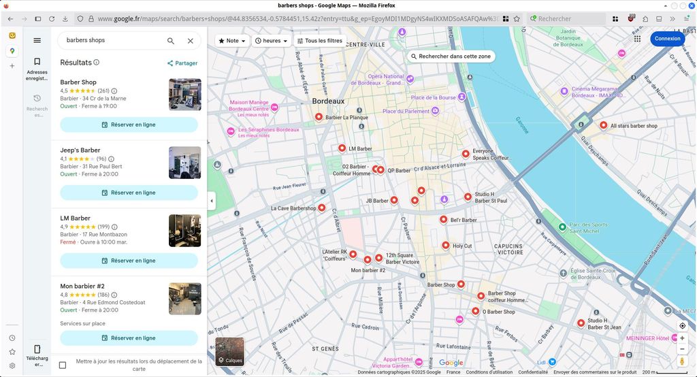Click the Firefox Rechercher search box
The width and height of the screenshot is (697, 377).
(x=567, y=18)
